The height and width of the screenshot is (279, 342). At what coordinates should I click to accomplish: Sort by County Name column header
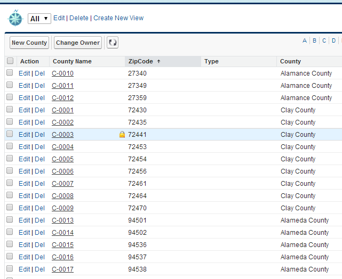[x=72, y=61]
